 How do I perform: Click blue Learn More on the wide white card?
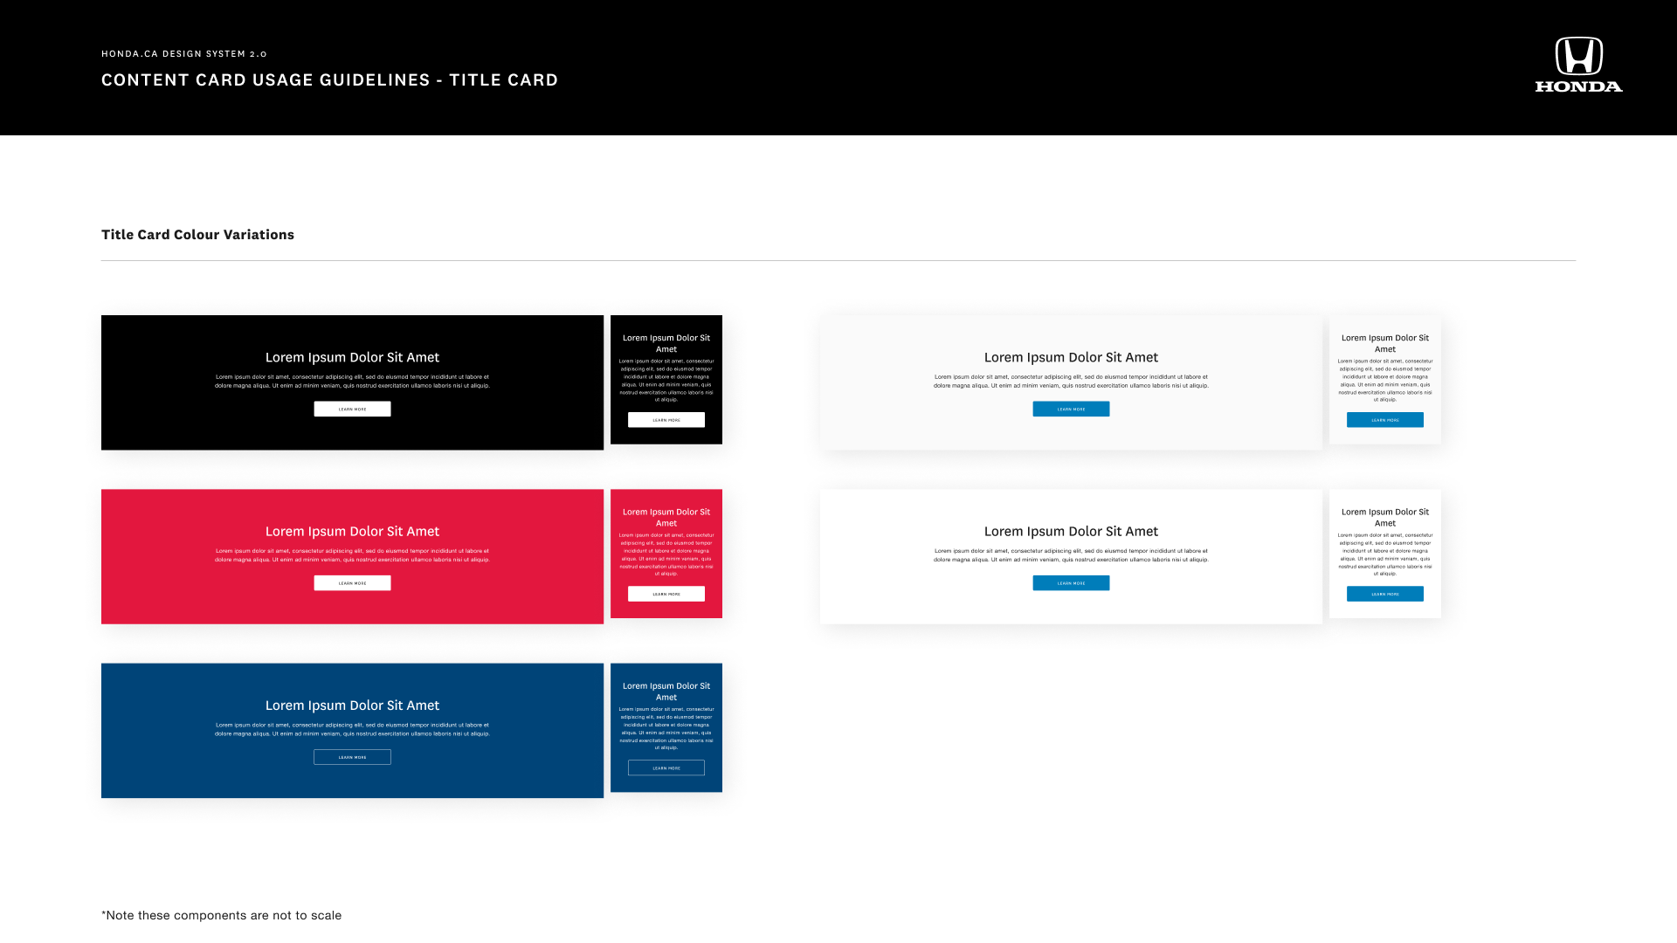pyautogui.click(x=1071, y=583)
